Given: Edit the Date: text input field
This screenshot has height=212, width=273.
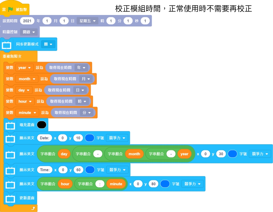Looking at the screenshot, I should point(44,138).
